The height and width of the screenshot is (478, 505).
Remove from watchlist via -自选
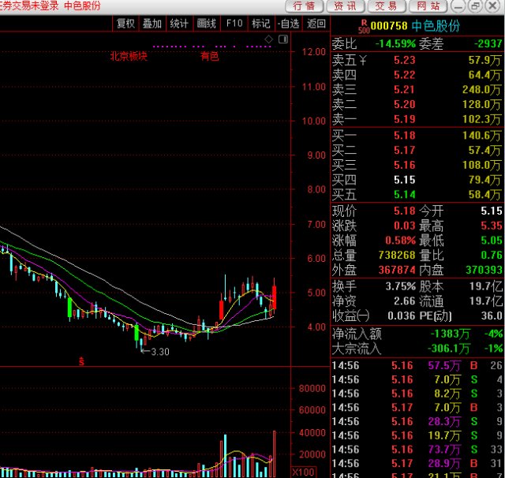click(x=289, y=24)
